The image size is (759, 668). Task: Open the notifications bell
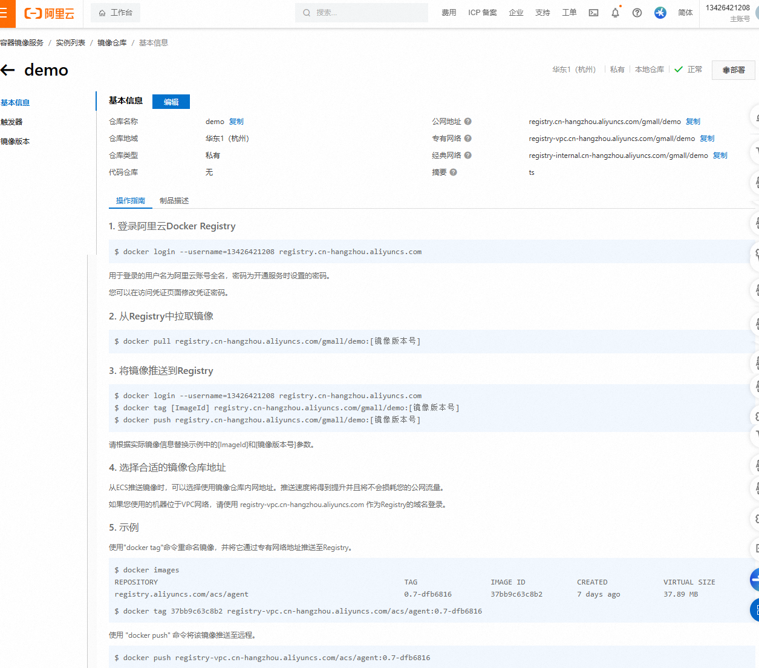[616, 13]
